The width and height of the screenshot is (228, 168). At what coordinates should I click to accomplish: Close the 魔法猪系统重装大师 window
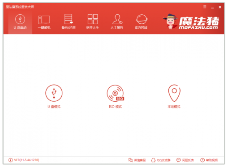click(x=220, y=7)
